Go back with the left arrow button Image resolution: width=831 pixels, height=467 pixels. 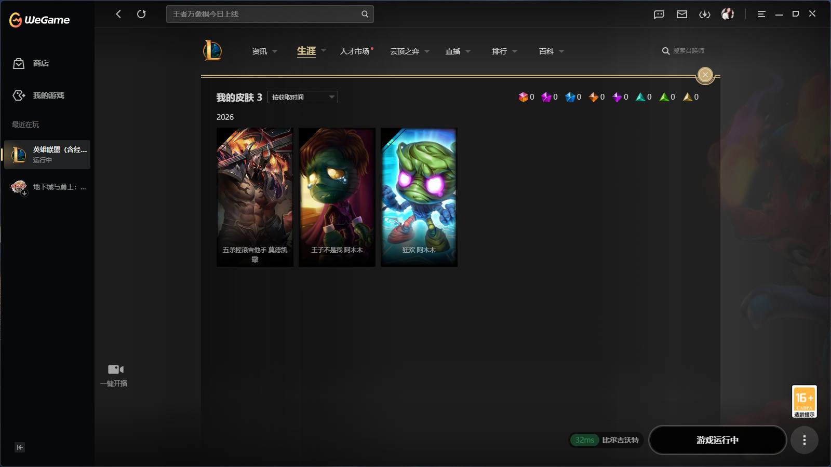click(x=118, y=14)
